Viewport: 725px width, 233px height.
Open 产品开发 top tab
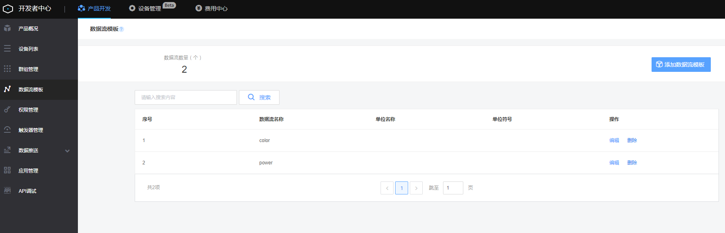94,9
